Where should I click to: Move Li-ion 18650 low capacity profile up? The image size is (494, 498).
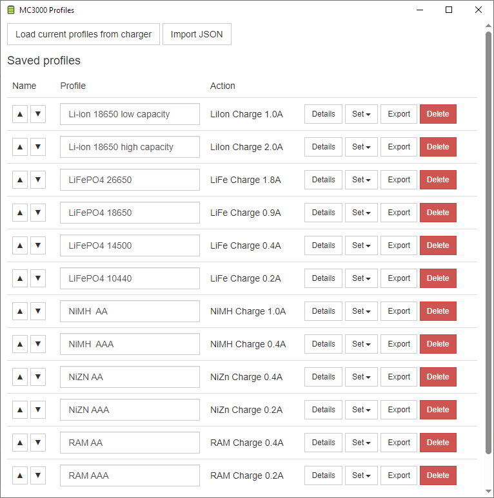20,114
